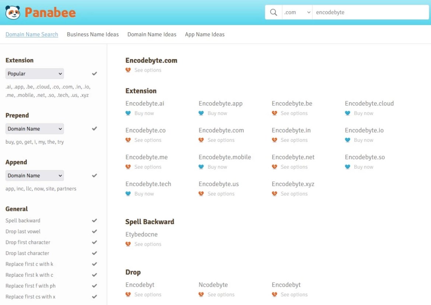Open the Append Domain Name dropdown

[x=35, y=176]
